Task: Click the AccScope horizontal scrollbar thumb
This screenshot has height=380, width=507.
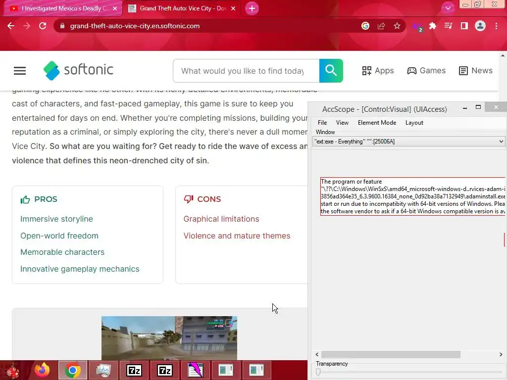Action: coord(391,354)
